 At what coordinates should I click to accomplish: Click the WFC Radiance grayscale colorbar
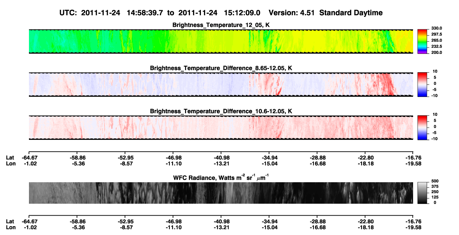point(422,193)
